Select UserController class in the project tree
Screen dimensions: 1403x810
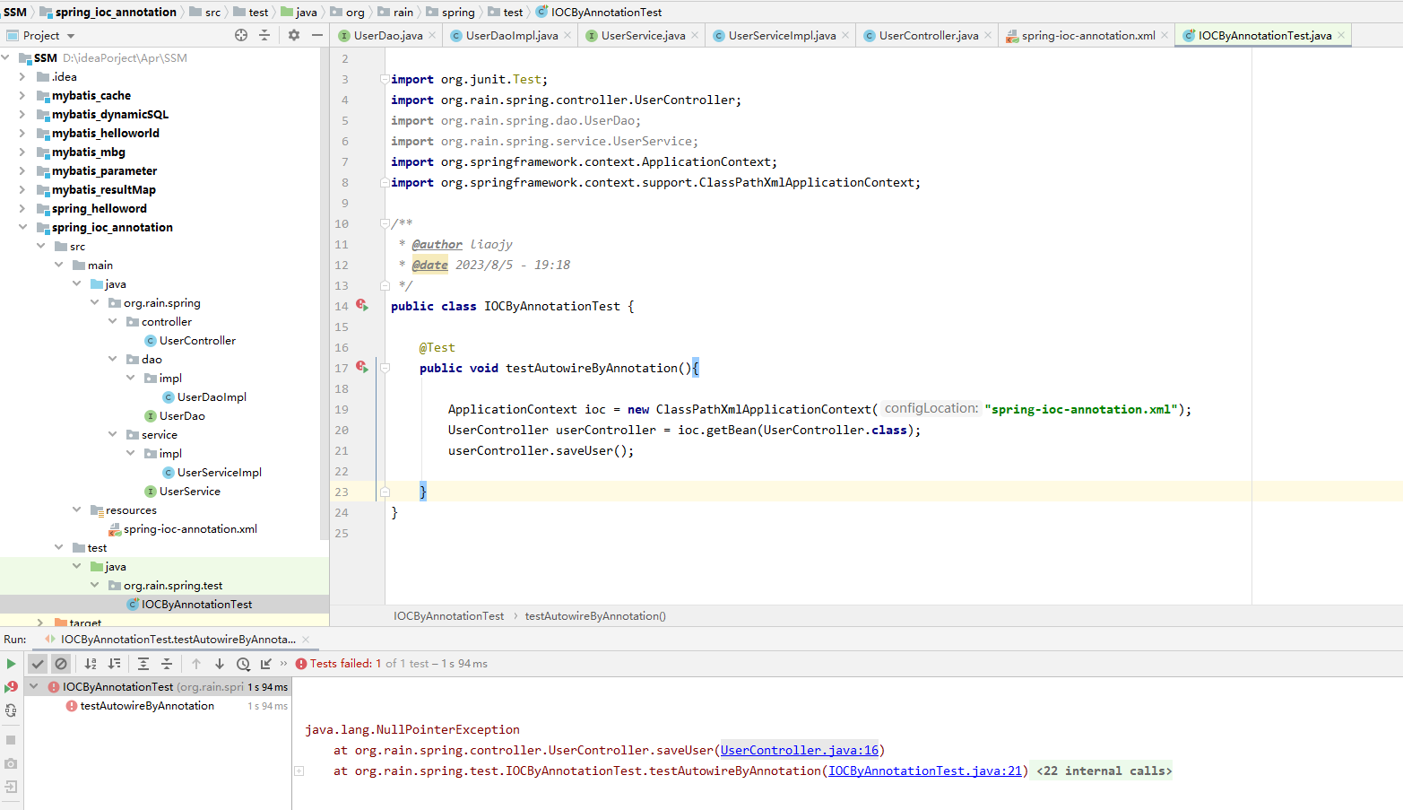197,340
